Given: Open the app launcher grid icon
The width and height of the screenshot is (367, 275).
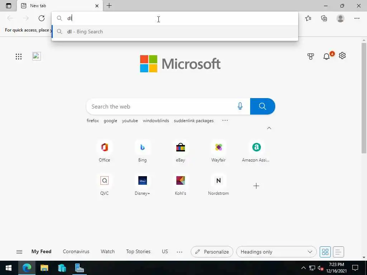Looking at the screenshot, I should coord(19,56).
